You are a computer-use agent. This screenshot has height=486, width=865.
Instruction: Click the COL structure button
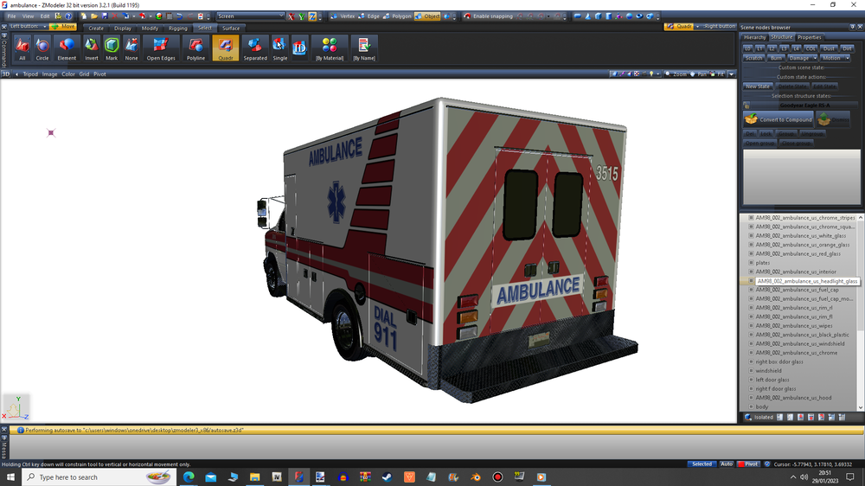811,48
